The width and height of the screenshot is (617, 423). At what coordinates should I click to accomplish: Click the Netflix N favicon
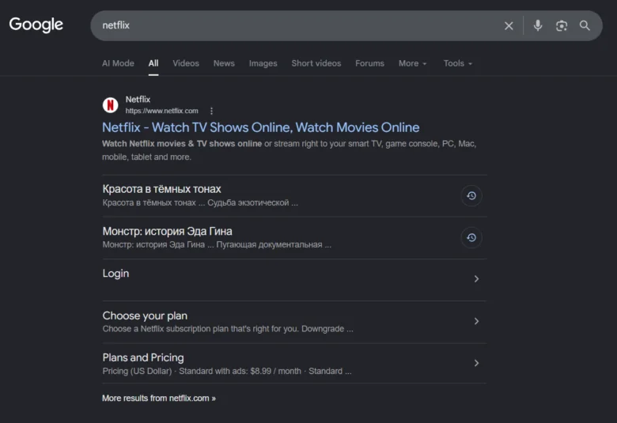tap(111, 105)
